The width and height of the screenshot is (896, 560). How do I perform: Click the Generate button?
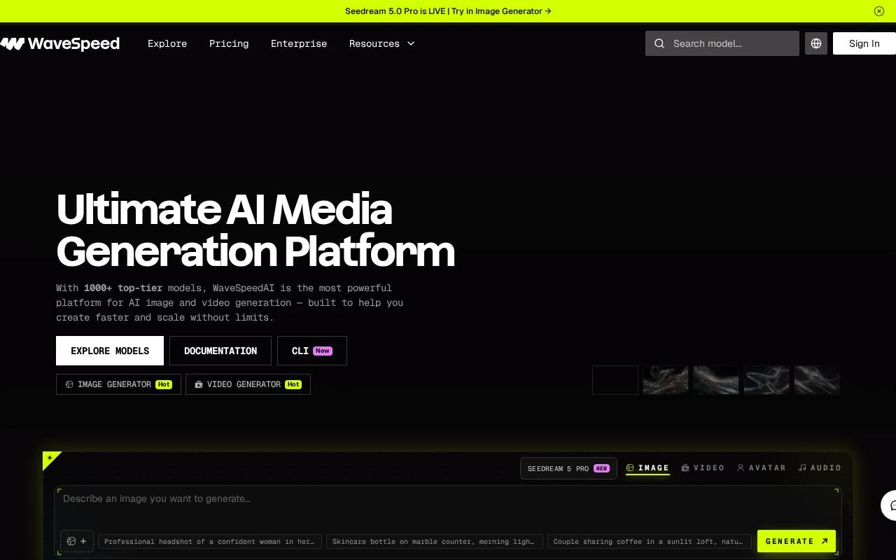click(x=797, y=541)
